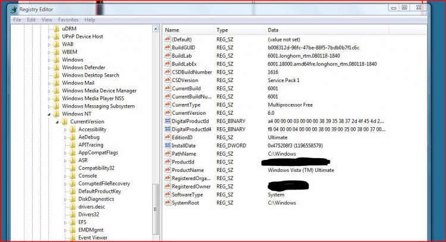Click the 'Windows Vista (TM) Ultimate' data cell
The width and height of the screenshot is (446, 242).
[x=301, y=170]
